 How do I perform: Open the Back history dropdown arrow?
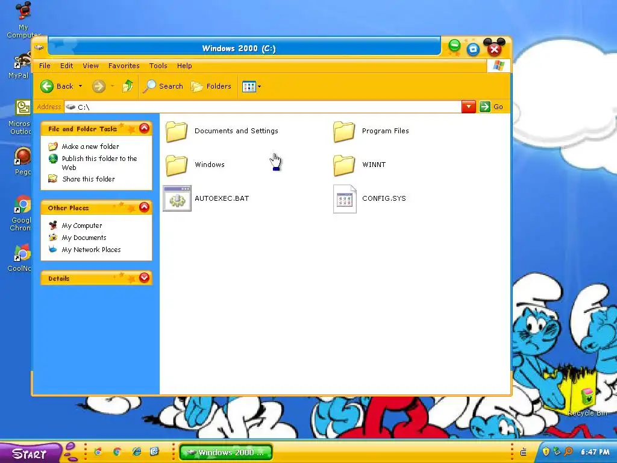coord(81,86)
